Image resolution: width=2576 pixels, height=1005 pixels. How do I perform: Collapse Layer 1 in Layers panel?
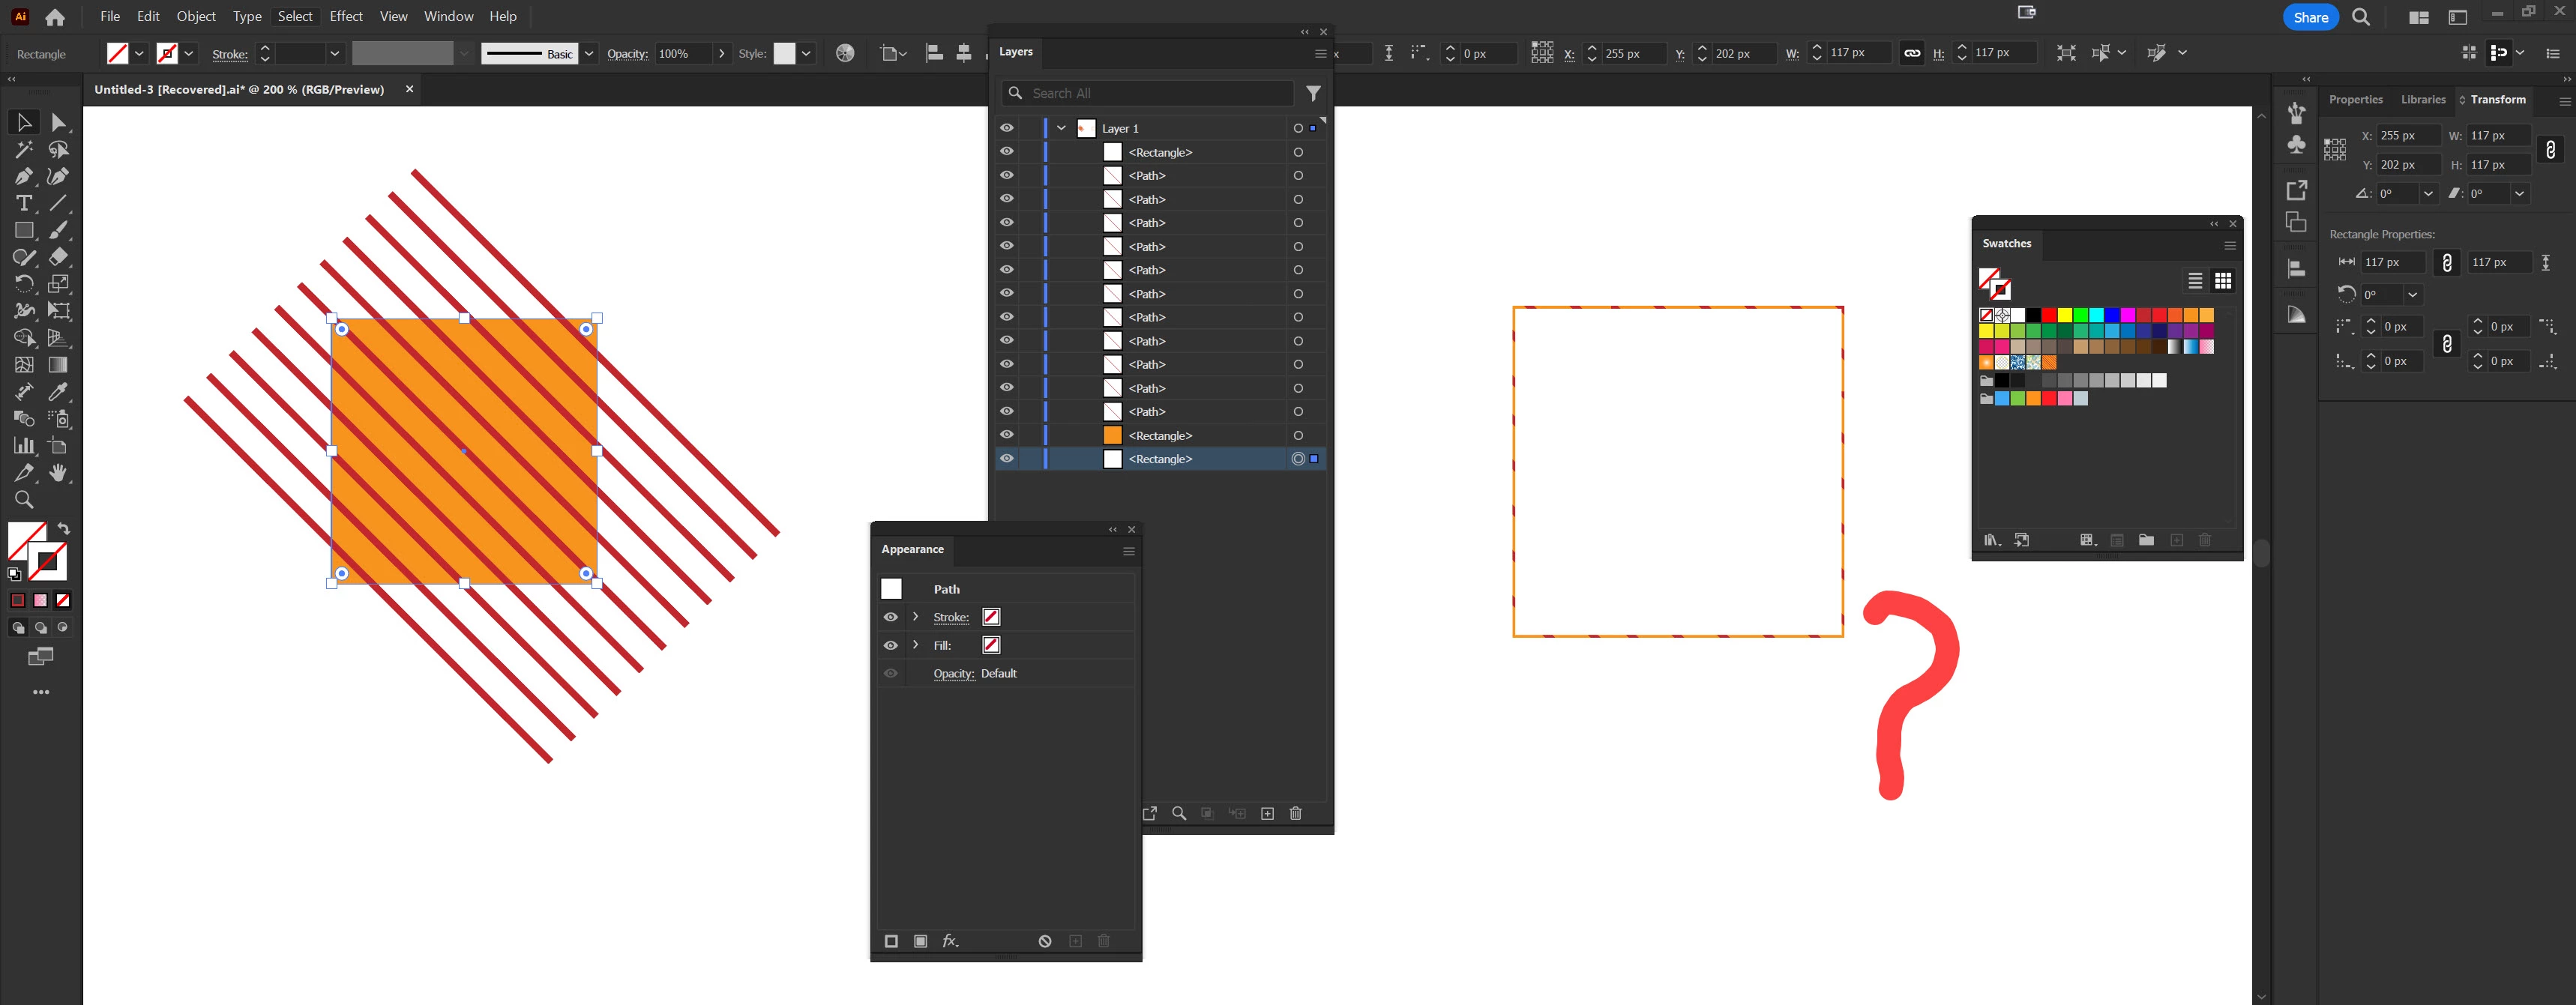(x=1061, y=128)
